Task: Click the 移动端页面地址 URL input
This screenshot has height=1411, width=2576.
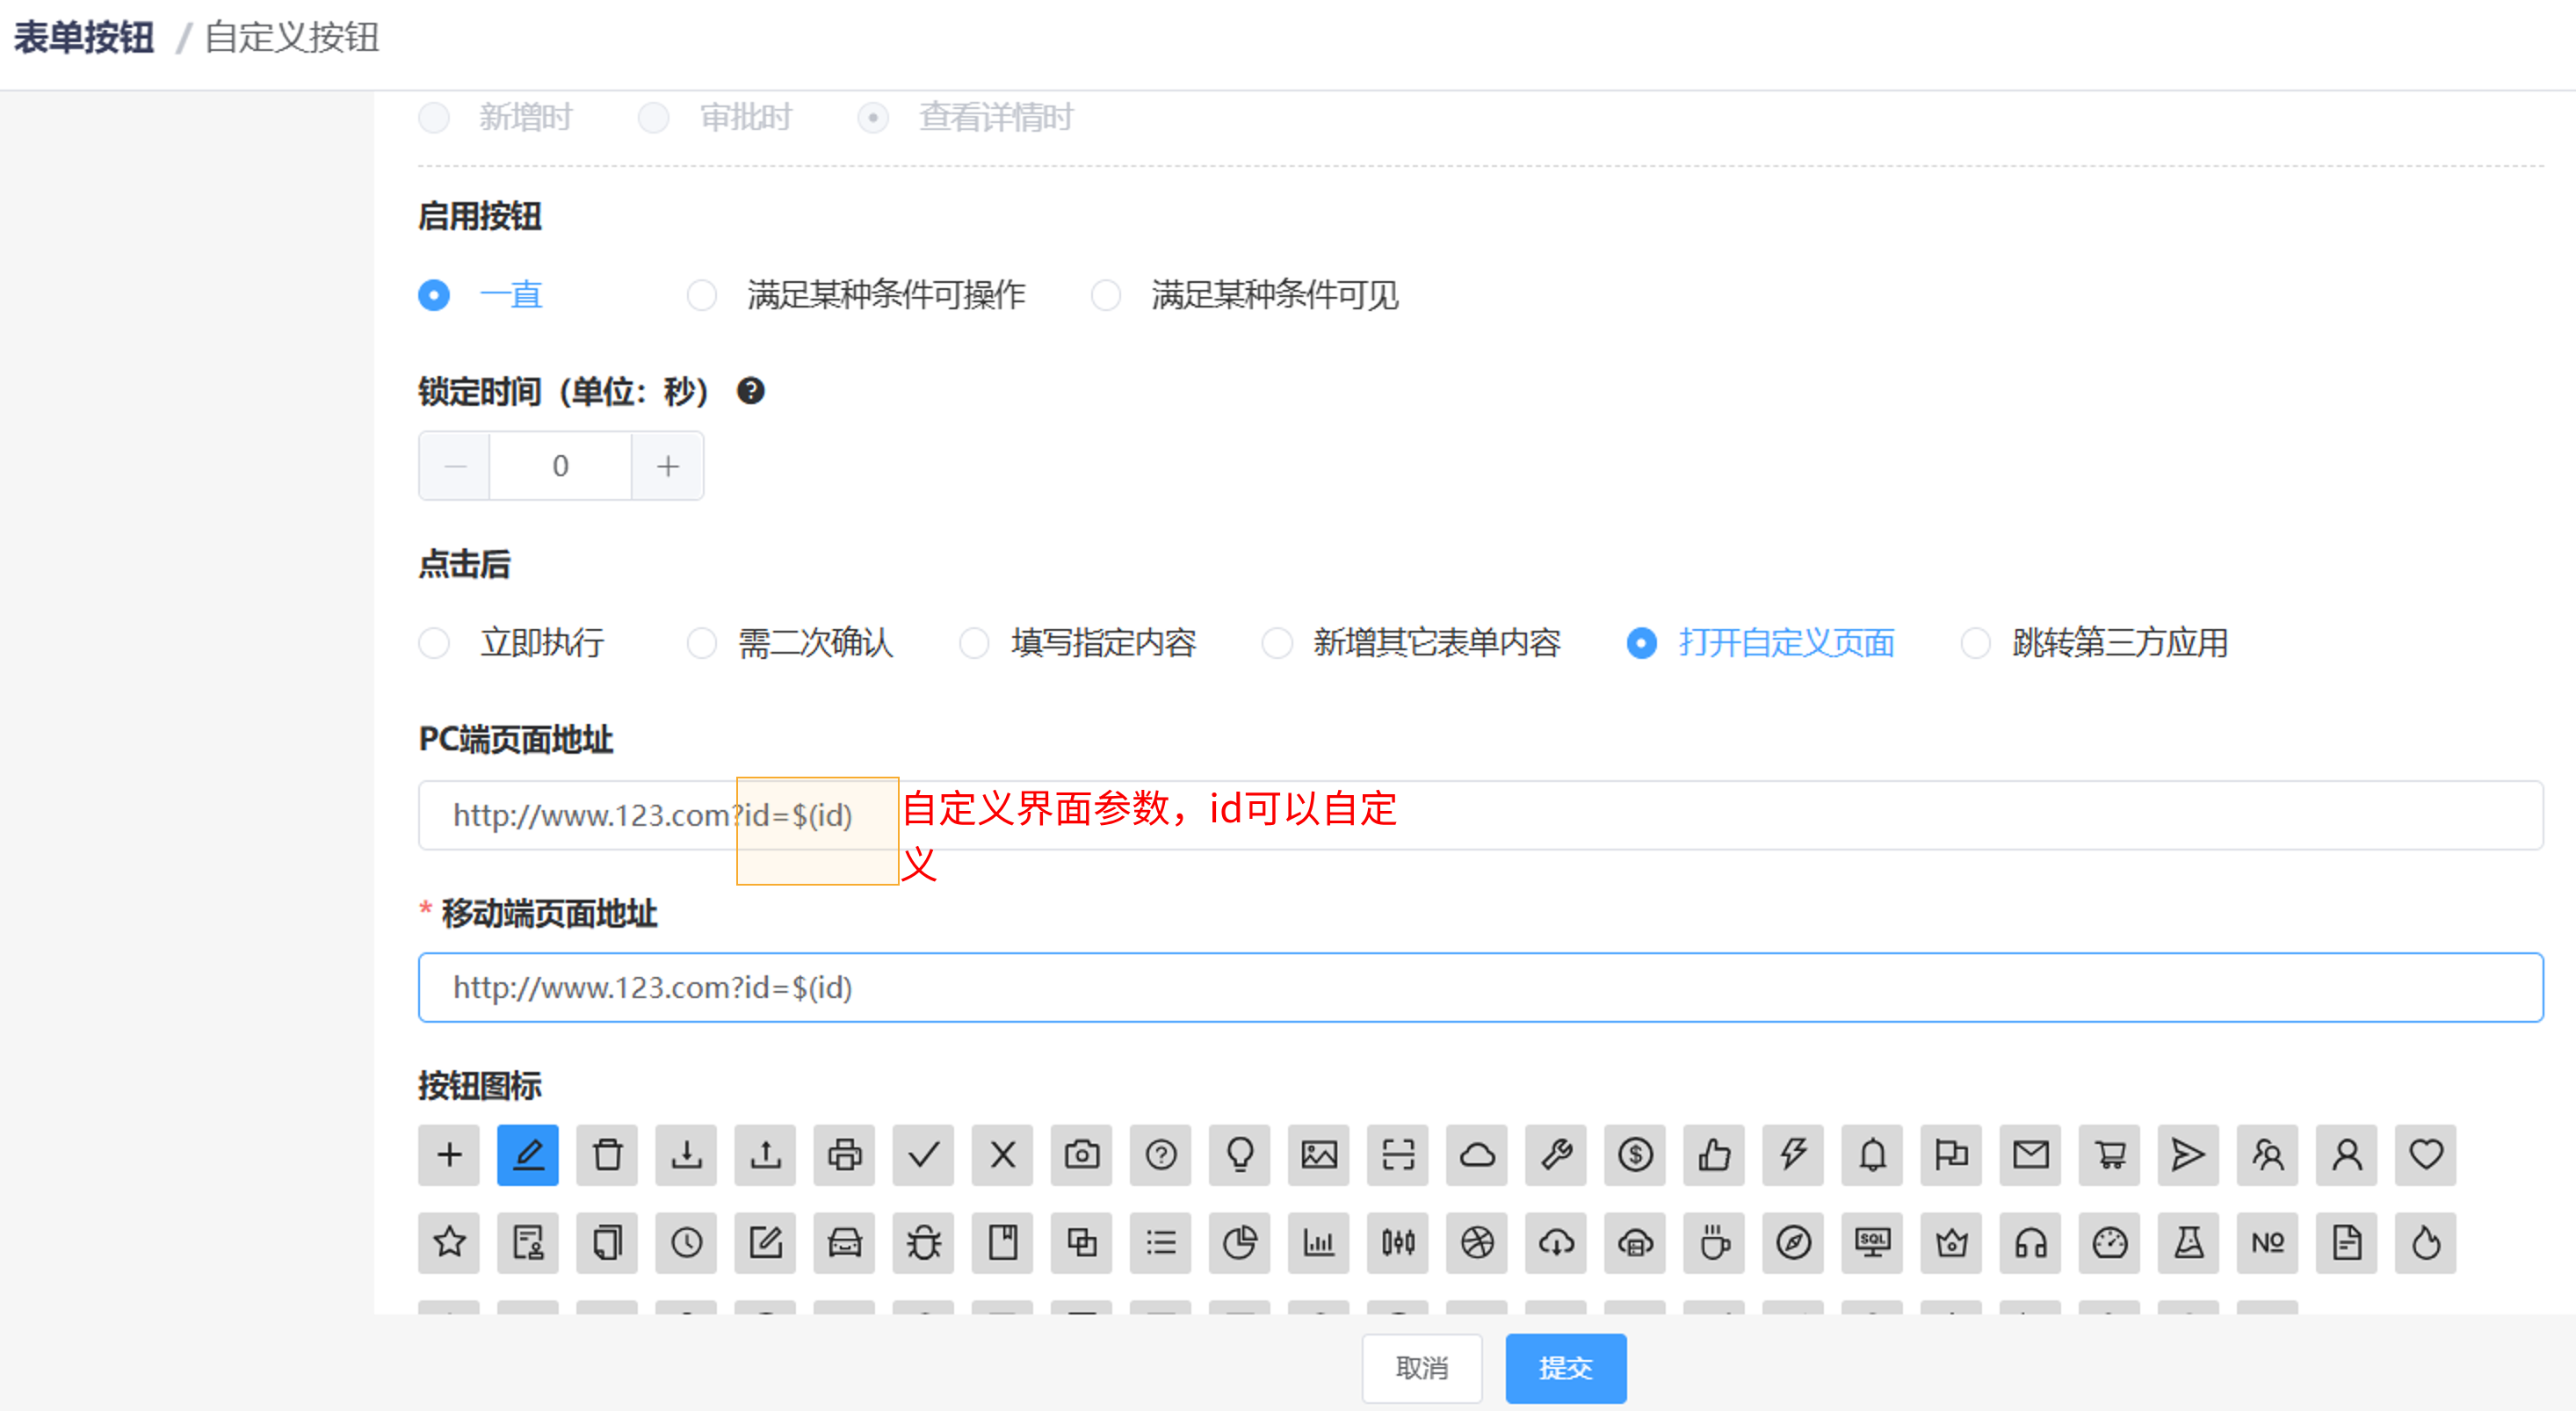Action: tap(1480, 987)
